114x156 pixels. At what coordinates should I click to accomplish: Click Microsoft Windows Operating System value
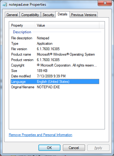pos(66,54)
